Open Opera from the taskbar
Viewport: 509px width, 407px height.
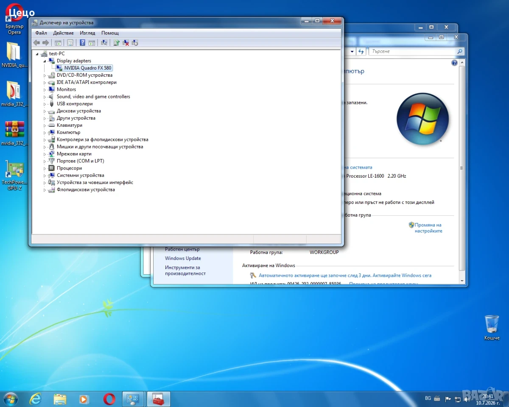(109, 399)
